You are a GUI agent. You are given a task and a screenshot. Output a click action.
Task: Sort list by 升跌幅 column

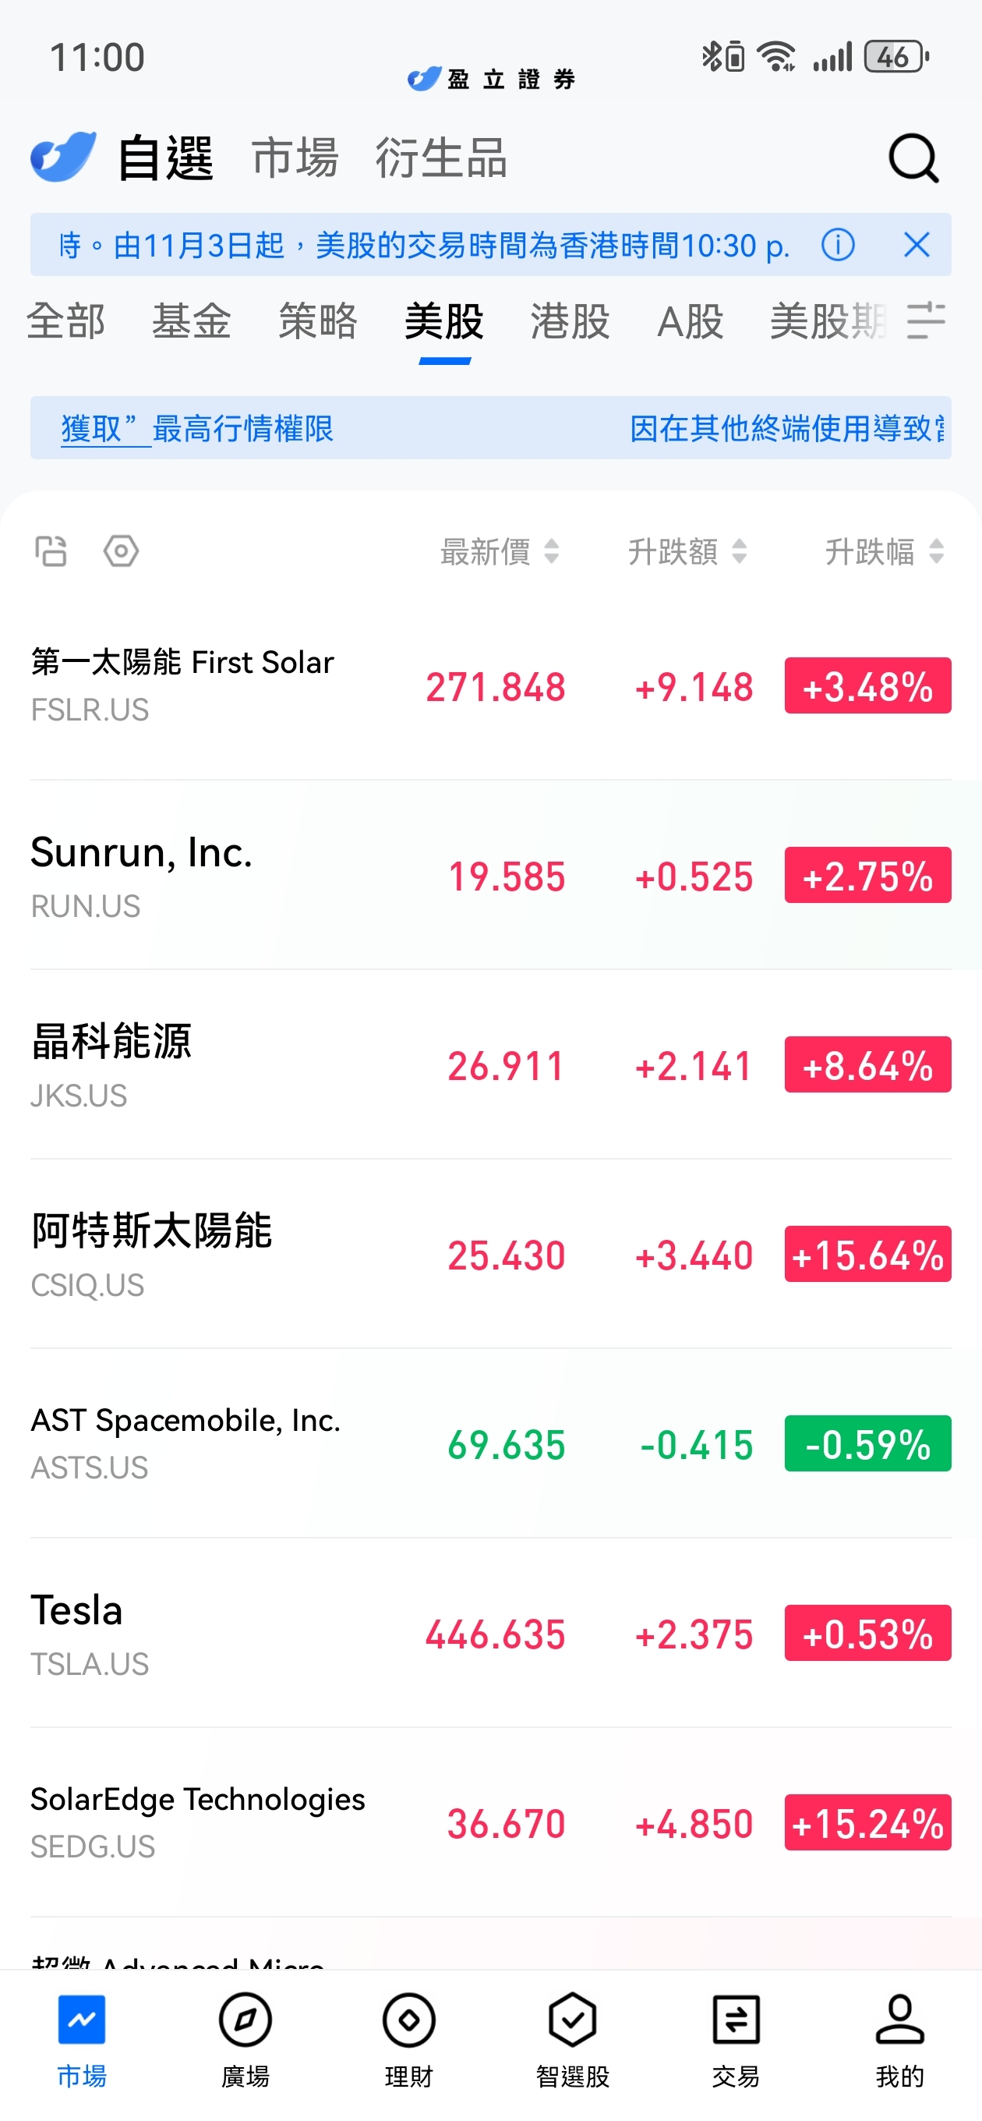coord(883,551)
